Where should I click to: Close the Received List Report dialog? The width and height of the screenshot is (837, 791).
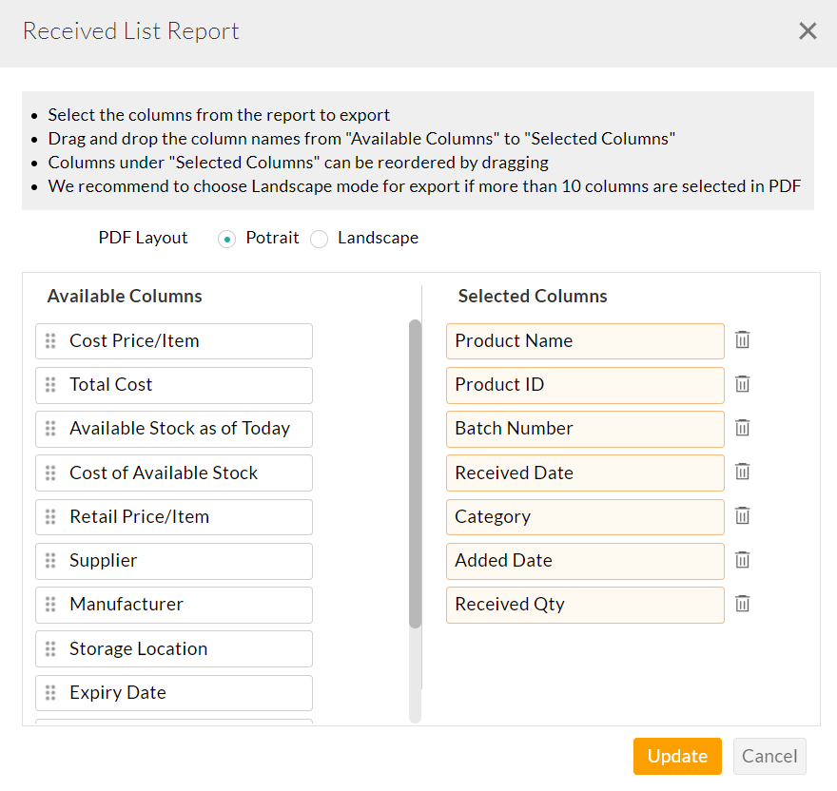(808, 30)
